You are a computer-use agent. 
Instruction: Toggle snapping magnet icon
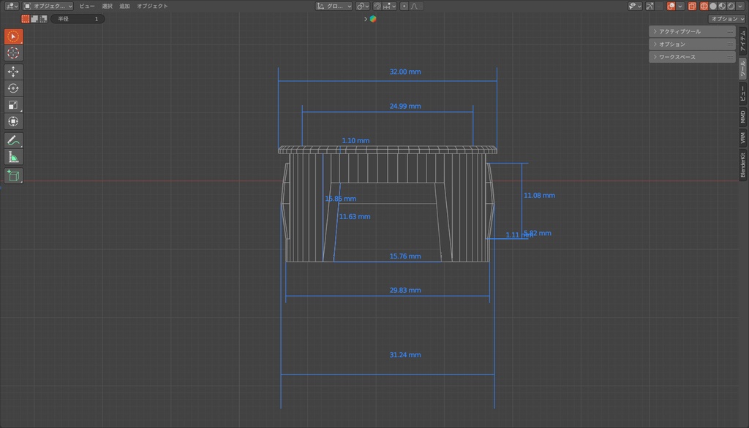(x=377, y=6)
